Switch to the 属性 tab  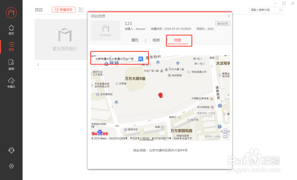click(x=135, y=40)
